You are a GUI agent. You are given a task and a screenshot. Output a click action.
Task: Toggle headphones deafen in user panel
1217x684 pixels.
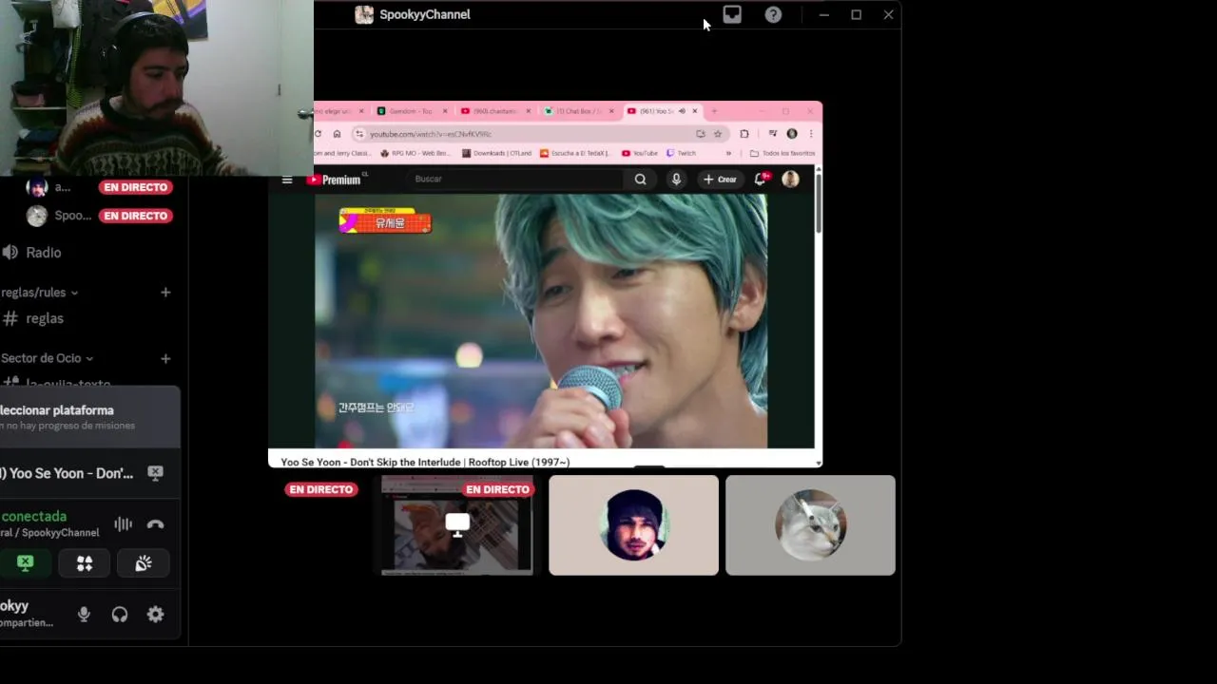[120, 615]
